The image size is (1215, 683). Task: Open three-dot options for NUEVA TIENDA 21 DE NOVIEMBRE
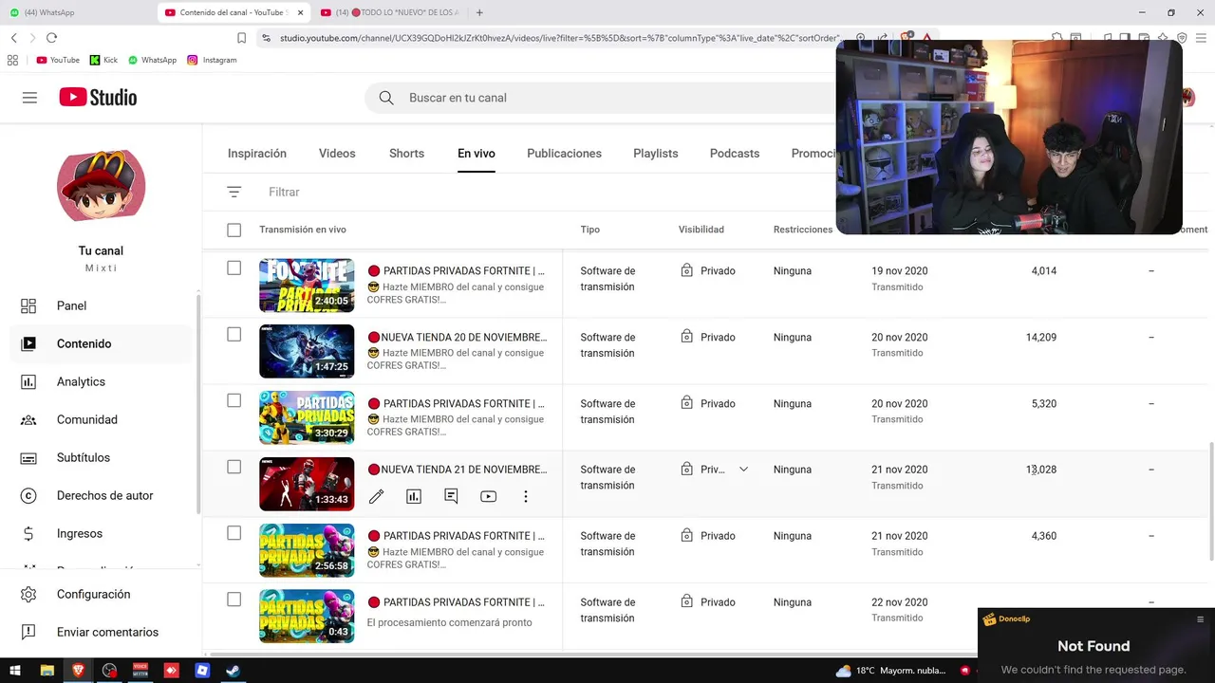pyautogui.click(x=525, y=496)
